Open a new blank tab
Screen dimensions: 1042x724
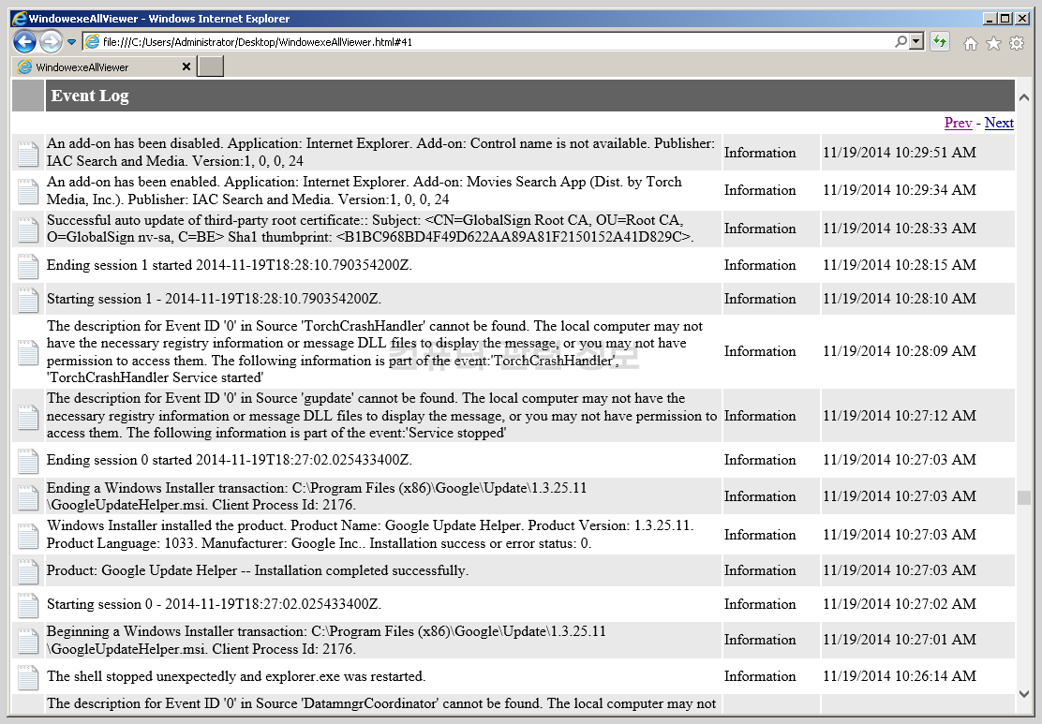[x=211, y=66]
